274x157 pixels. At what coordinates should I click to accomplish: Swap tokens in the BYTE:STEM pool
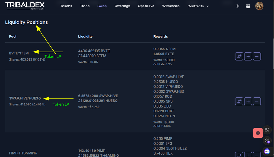tap(239, 56)
